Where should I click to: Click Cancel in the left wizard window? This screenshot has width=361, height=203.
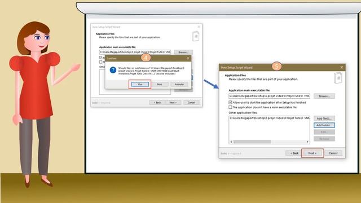(x=191, y=103)
